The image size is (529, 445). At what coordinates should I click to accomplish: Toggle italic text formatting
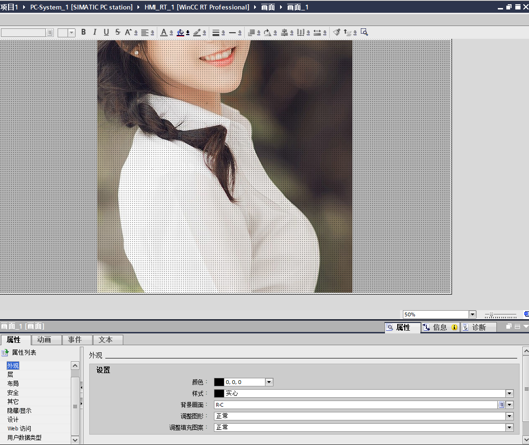point(94,32)
